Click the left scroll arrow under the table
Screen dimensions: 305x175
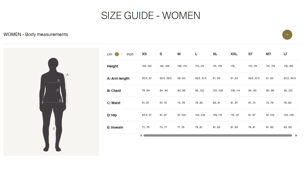(x=141, y=136)
